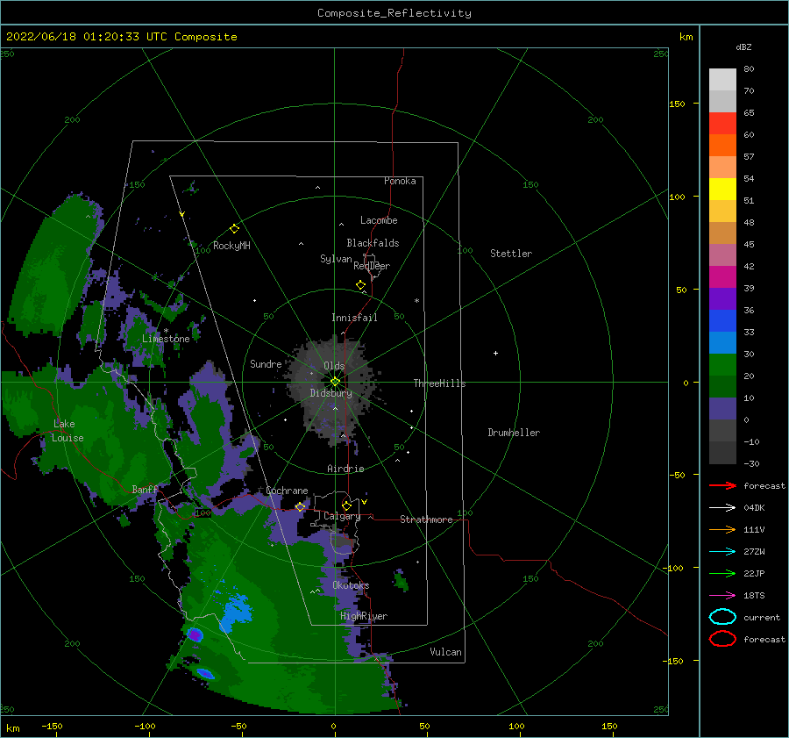Click the green 22JP arrow icon
789x738 pixels.
point(722,573)
